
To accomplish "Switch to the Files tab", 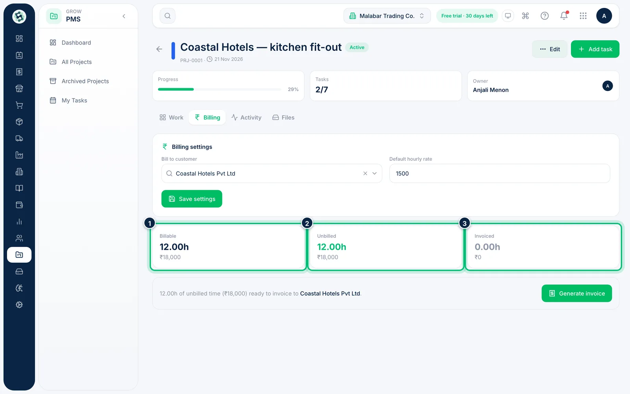I will coord(283,117).
